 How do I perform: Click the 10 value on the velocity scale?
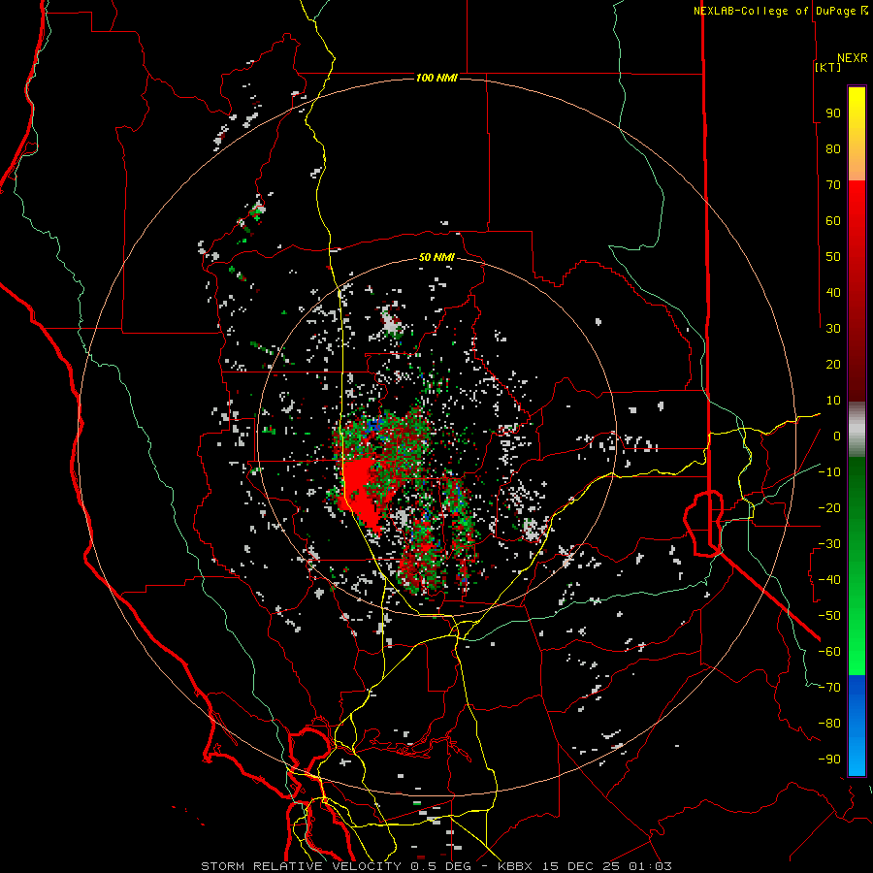(x=833, y=401)
